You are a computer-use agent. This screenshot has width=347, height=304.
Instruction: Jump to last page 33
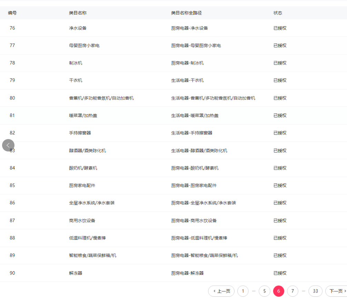[315, 291]
